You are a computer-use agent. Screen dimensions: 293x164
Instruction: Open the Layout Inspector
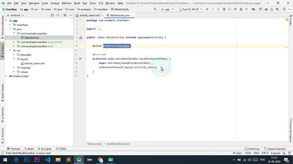coord(275,149)
